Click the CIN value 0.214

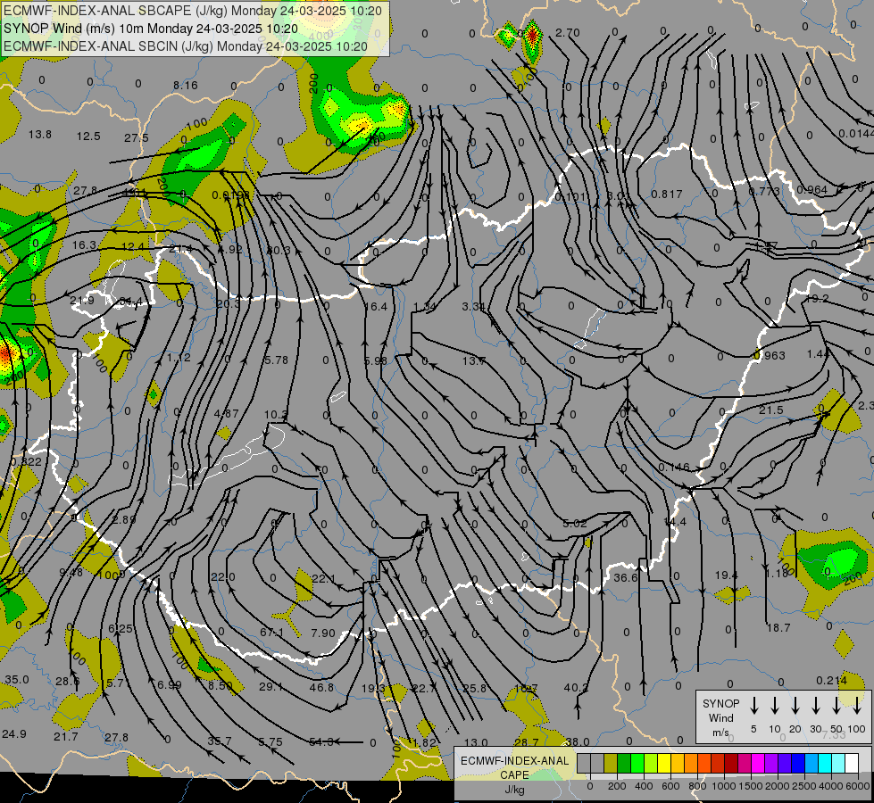(x=832, y=681)
